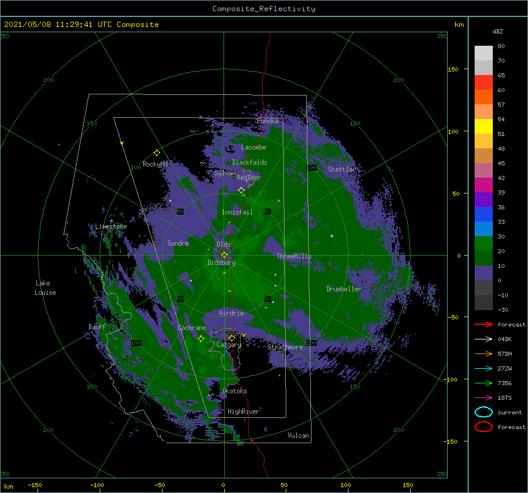
Task: Click the Airdrie city label
Action: 231,313
